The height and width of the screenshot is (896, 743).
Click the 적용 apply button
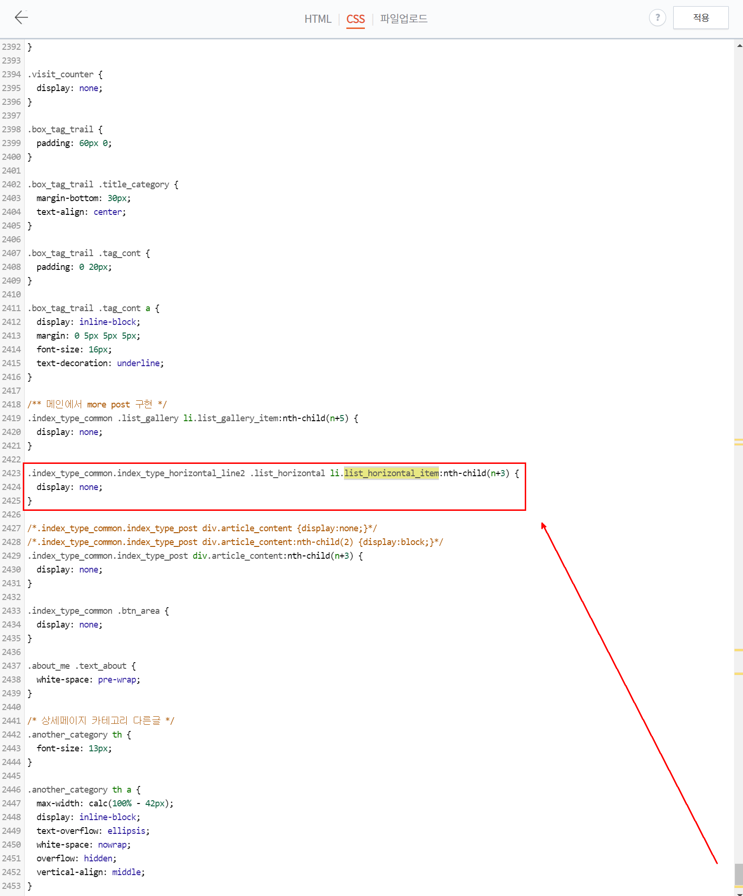click(x=701, y=18)
